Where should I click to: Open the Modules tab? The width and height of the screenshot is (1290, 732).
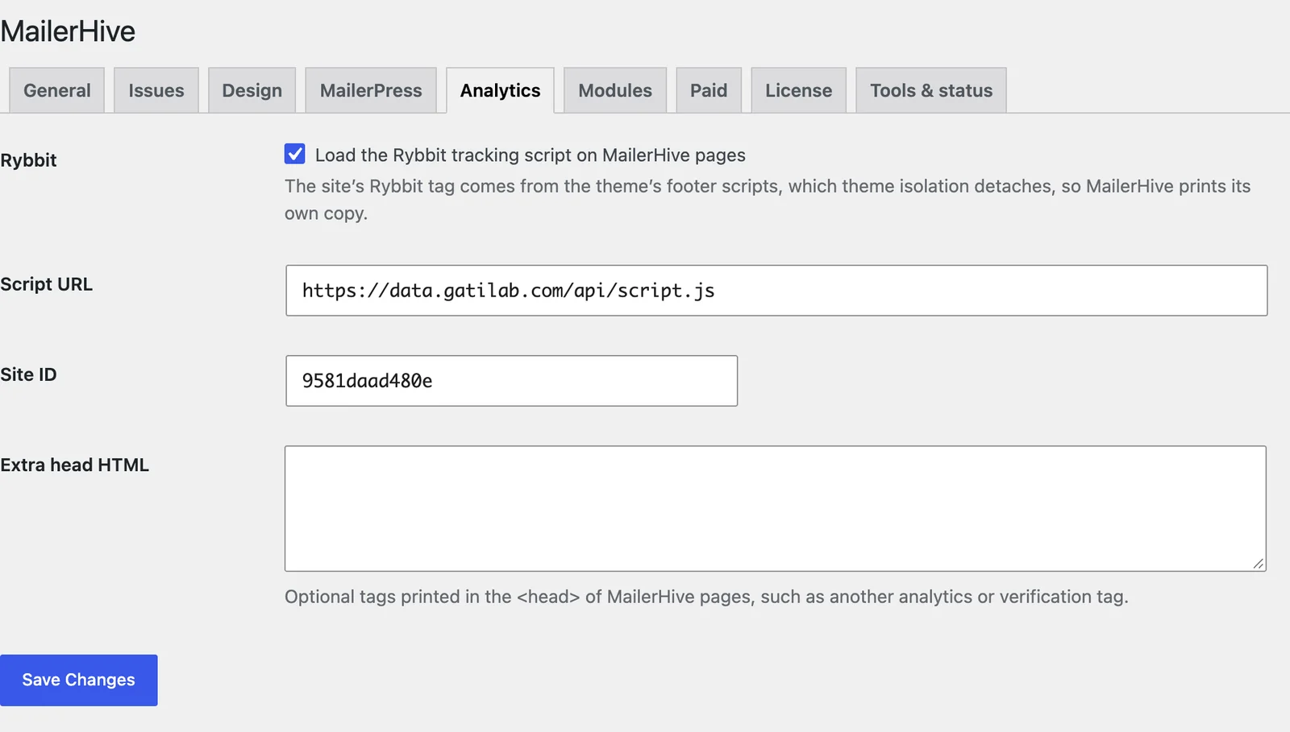coord(615,90)
